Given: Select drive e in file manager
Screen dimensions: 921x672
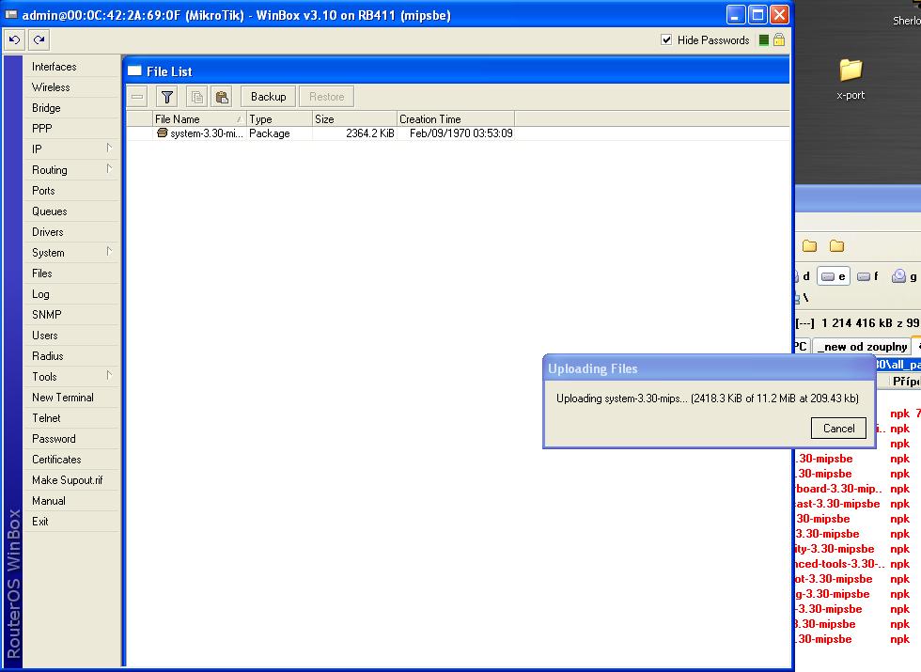Looking at the screenshot, I should (833, 276).
